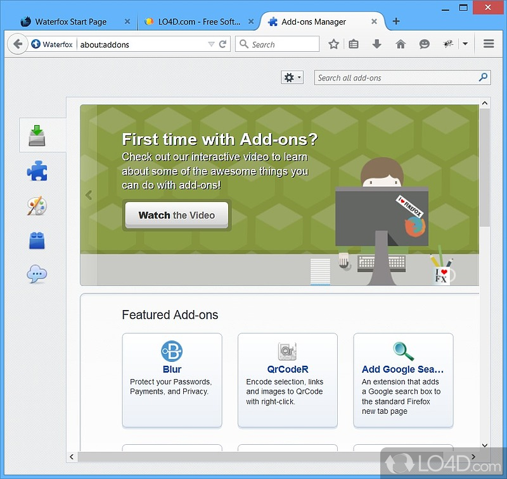The image size is (507, 479).
Task: Click the horizontal scrollbar left arrow
Action: (72, 457)
